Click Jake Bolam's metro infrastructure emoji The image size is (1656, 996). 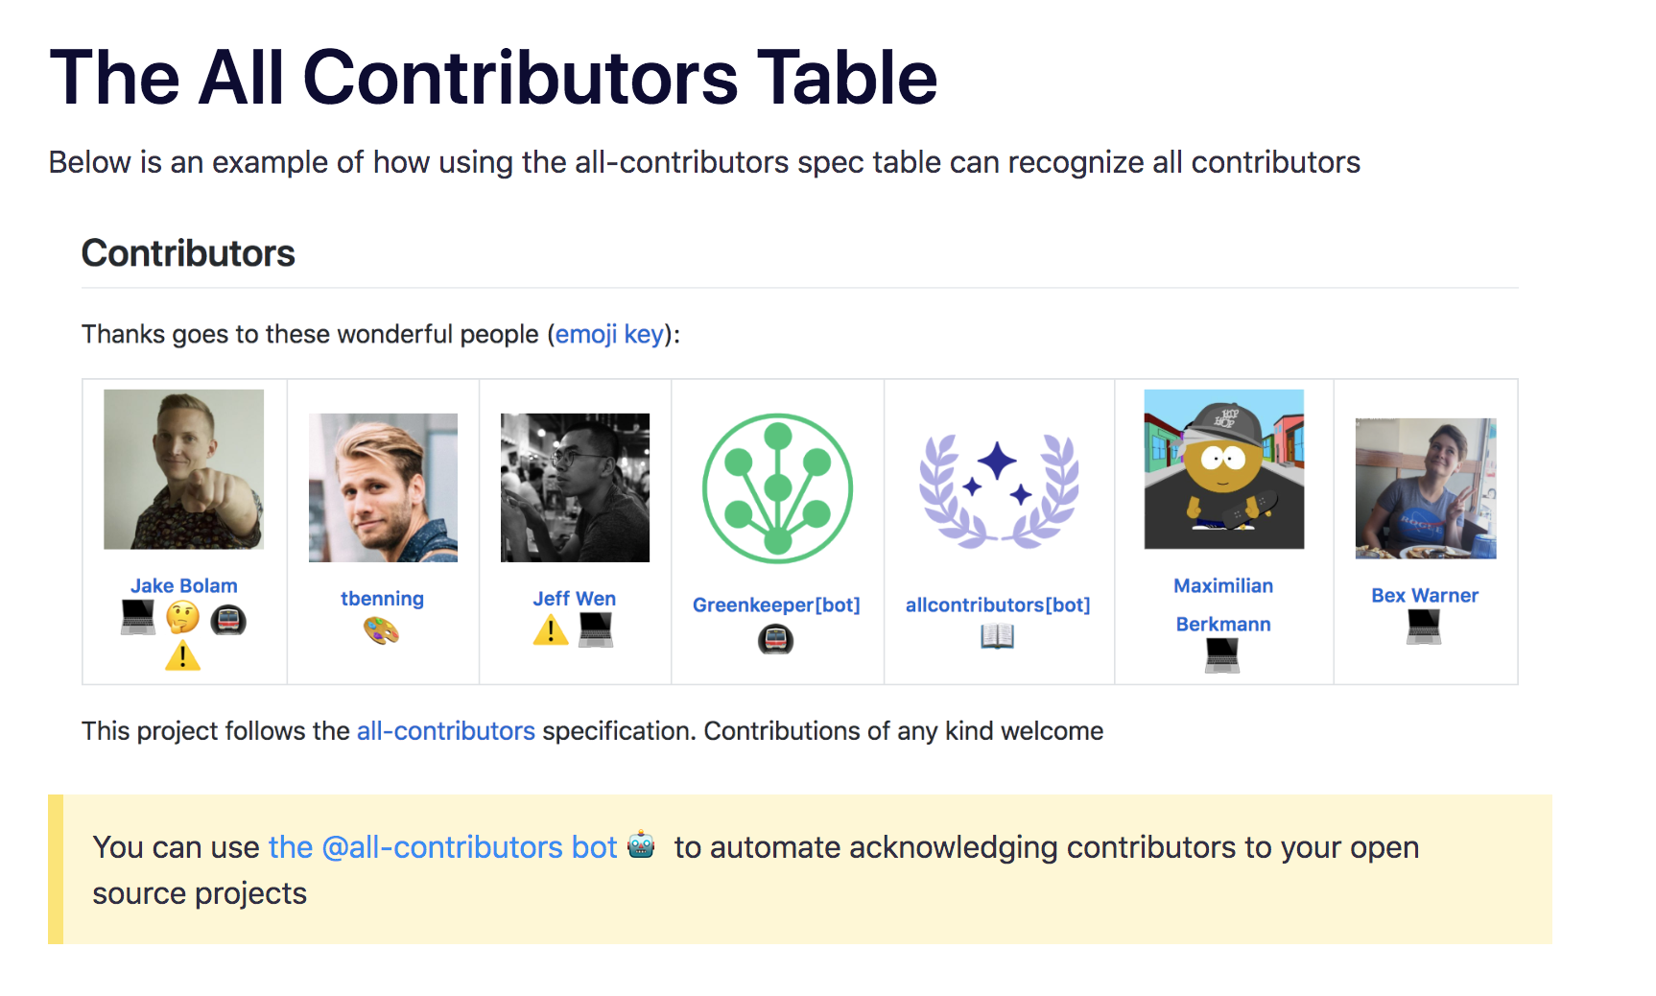[x=227, y=620]
